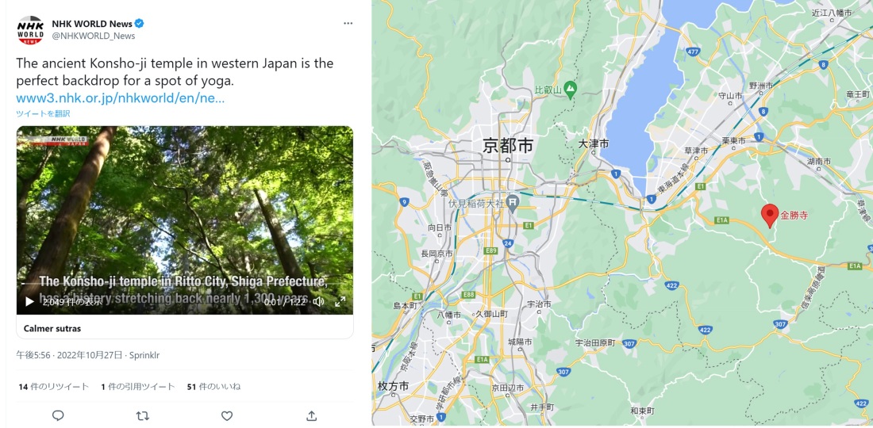Image resolution: width=873 pixels, height=428 pixels.
Task: Like the tweet with heart icon
Action: point(227,416)
